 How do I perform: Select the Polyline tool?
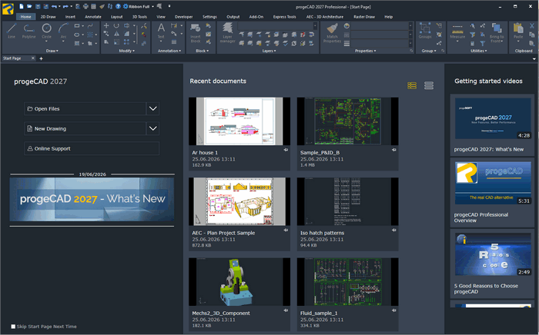[x=29, y=31]
